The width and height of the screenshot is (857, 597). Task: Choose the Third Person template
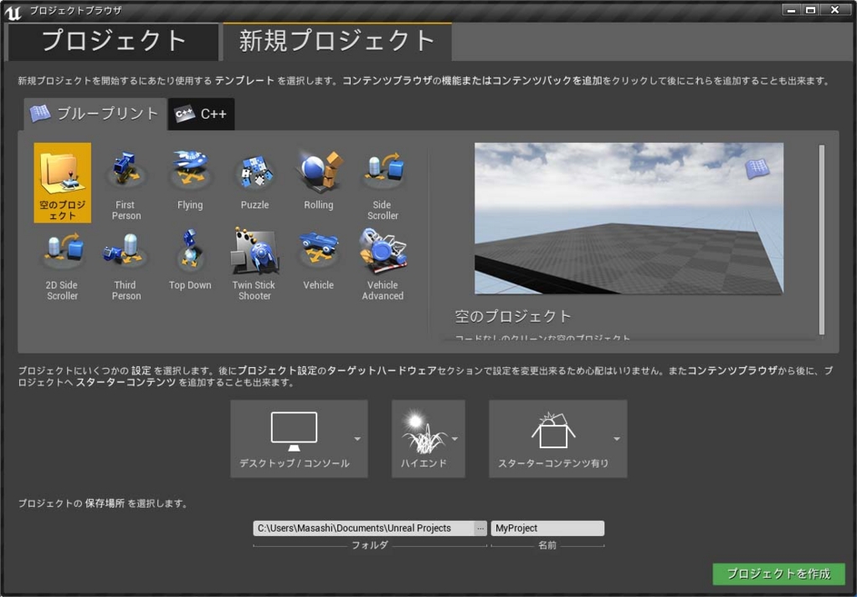point(126,263)
